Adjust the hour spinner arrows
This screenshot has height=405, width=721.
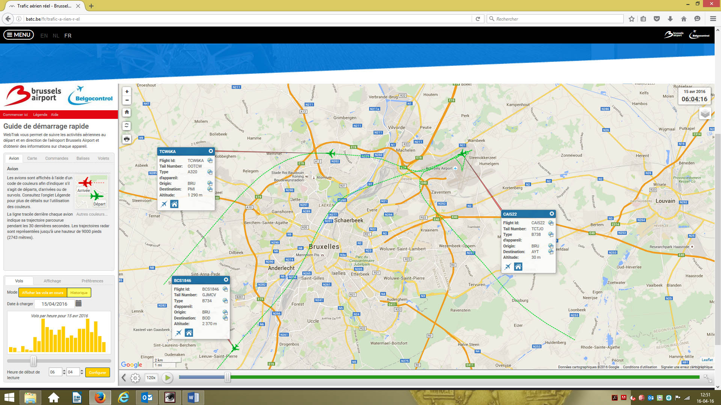point(64,372)
